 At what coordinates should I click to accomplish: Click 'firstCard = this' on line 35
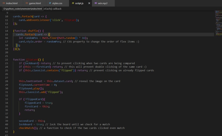pos(37,106)
